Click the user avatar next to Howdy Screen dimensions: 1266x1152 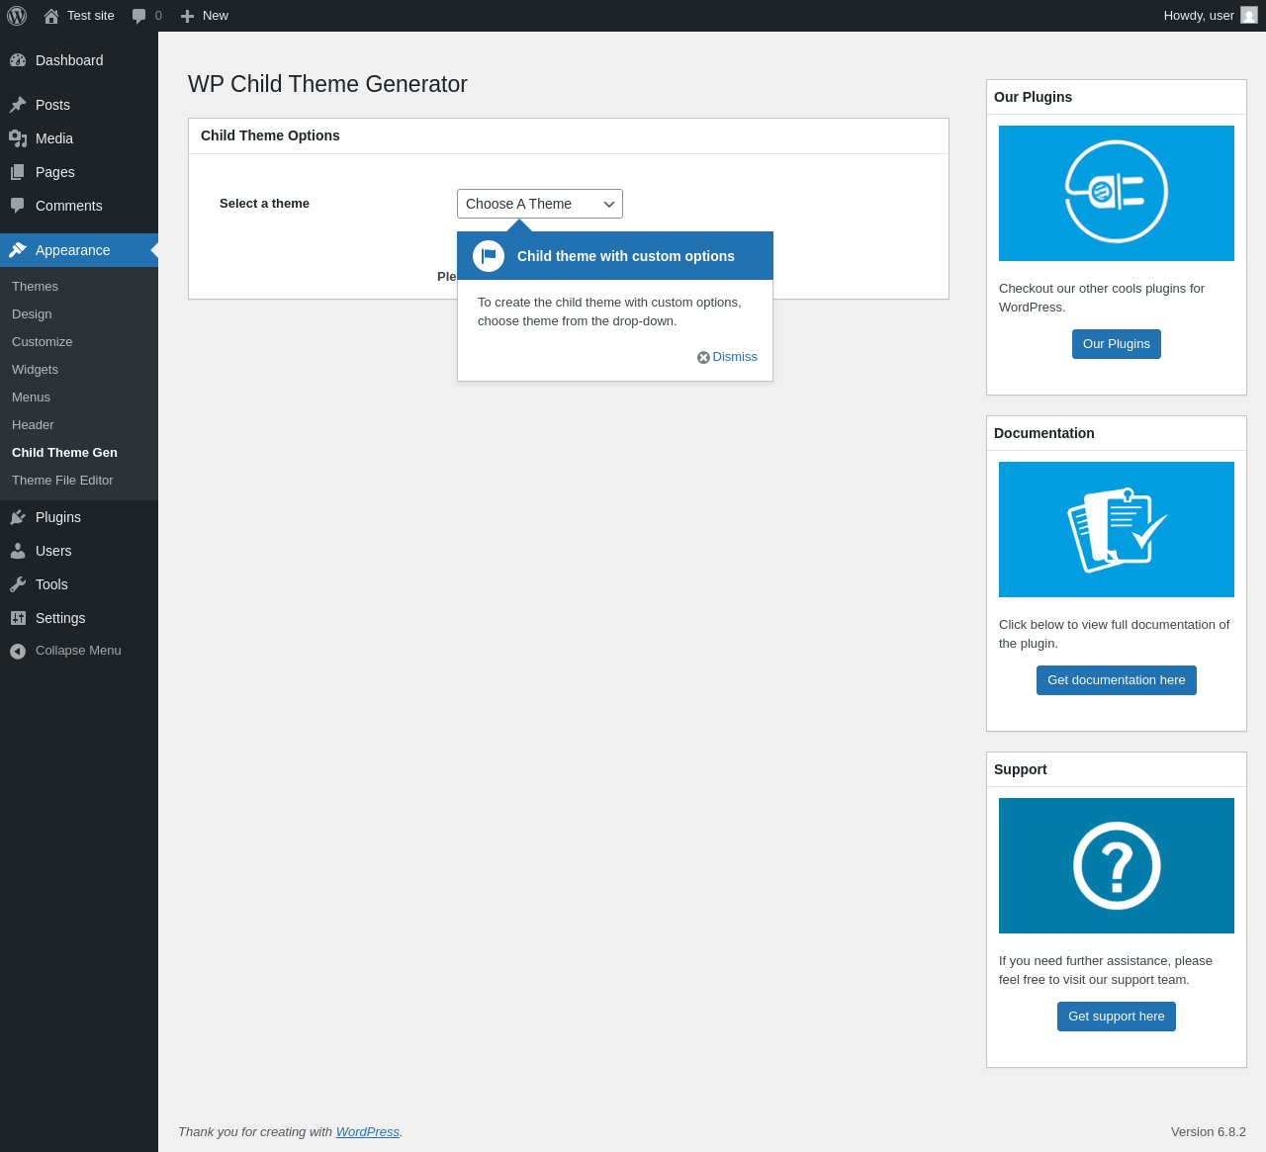coord(1249,15)
